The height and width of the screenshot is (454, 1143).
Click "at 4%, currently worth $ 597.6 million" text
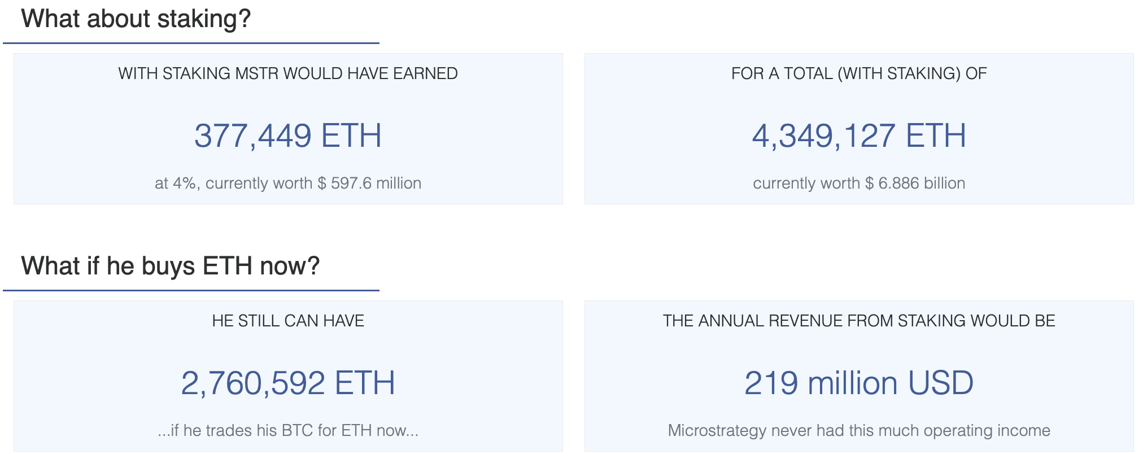tap(288, 183)
